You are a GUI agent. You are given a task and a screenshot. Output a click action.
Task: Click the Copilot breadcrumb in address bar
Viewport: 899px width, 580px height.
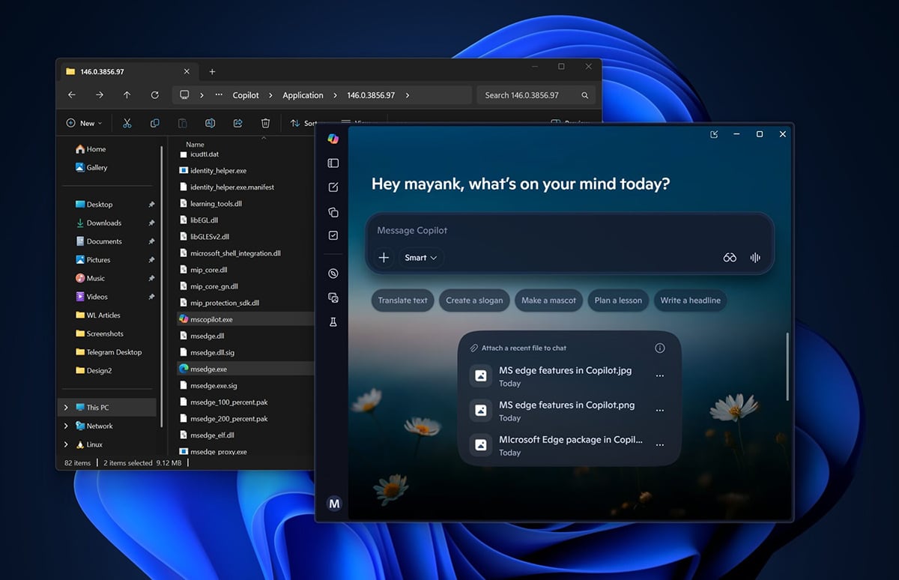click(x=246, y=95)
